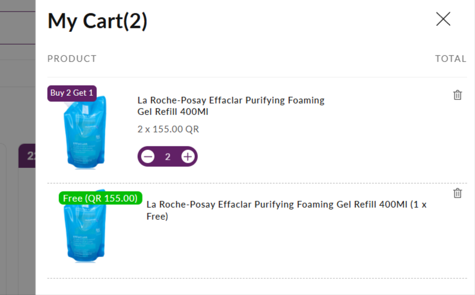Screen dimensions: 475x295
Task: Click the trash icon beside the free item
Action: [458, 193]
